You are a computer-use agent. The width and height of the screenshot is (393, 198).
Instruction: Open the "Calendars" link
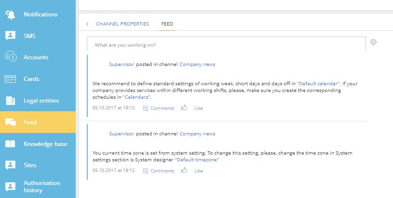coord(137,97)
